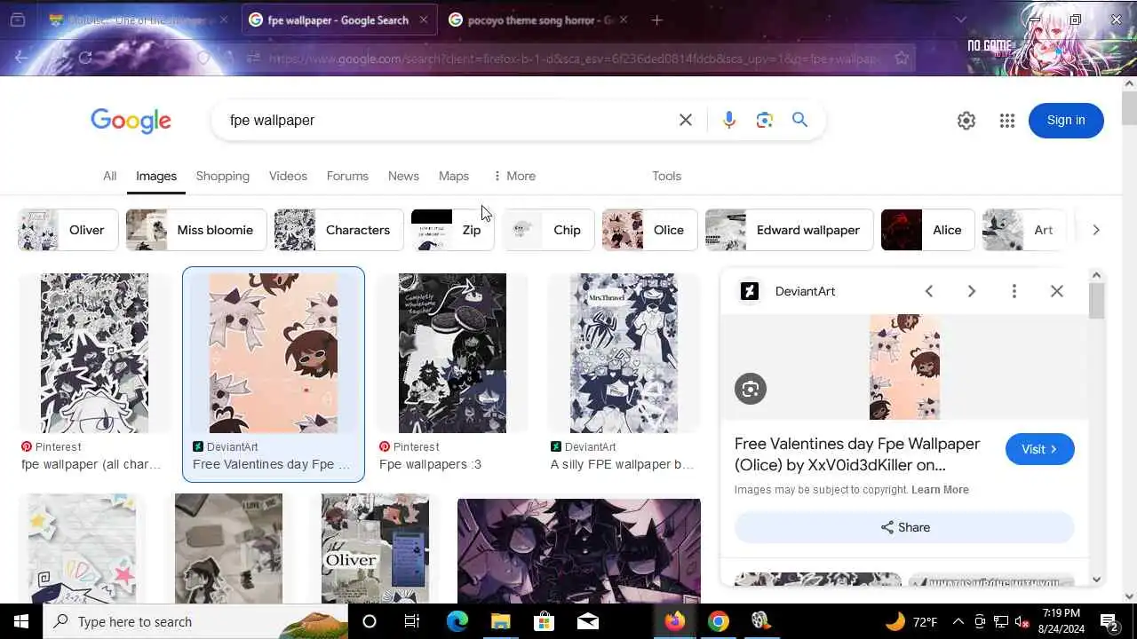
Task: Filter images by Chip chip
Action: (548, 230)
